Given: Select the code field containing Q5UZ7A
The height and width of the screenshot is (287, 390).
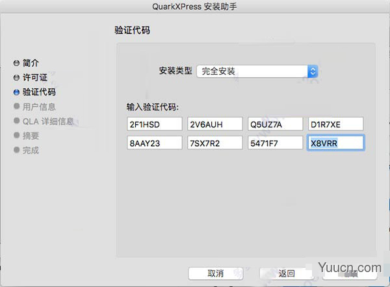Looking at the screenshot, I should (x=276, y=124).
